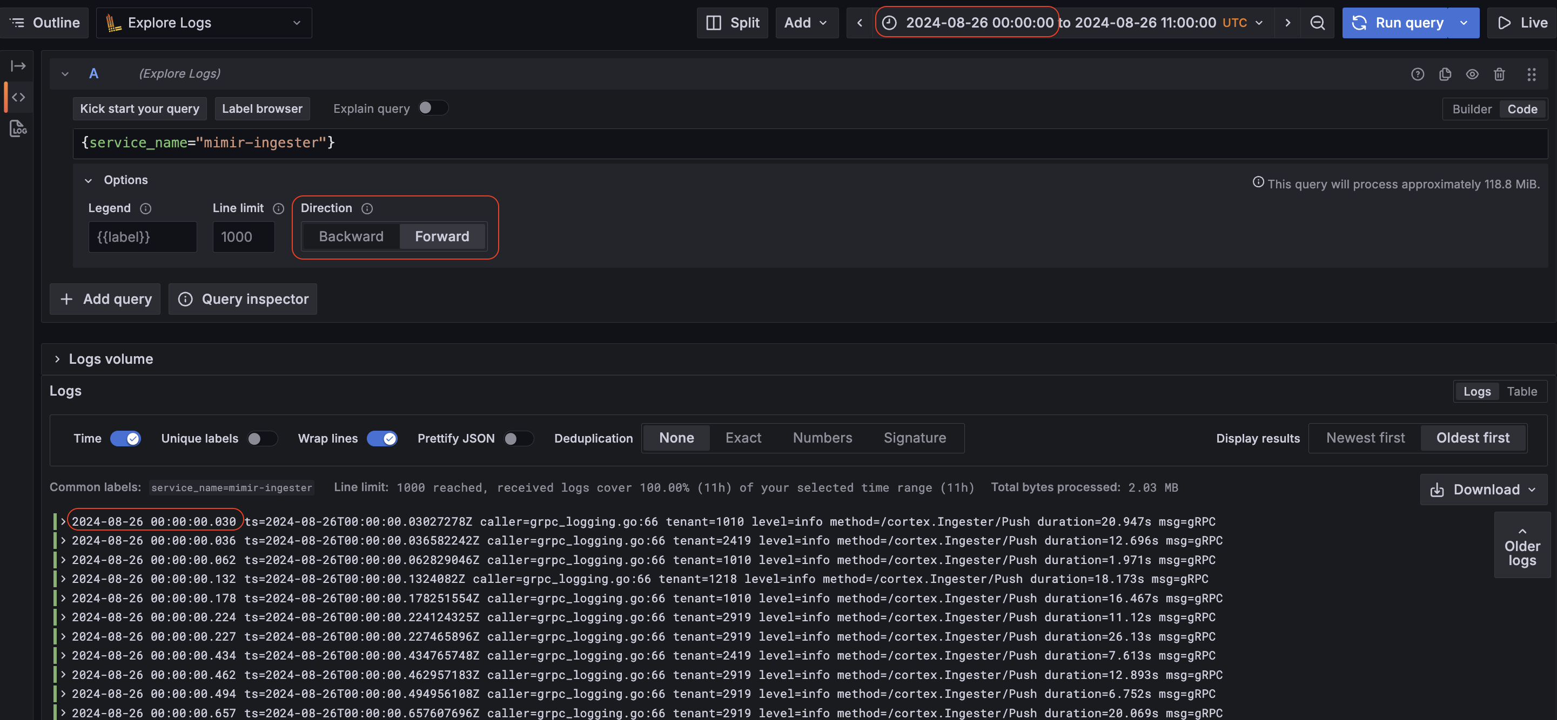Collapse the Options section
The image size is (1557, 720).
(88, 180)
